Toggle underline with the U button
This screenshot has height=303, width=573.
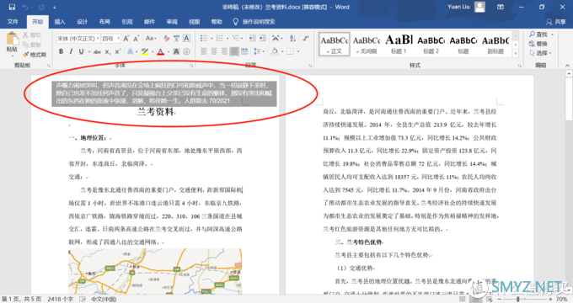81,52
